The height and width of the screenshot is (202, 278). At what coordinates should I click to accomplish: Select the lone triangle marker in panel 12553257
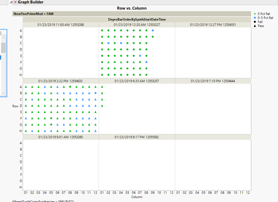pyautogui.click(x=102, y=87)
